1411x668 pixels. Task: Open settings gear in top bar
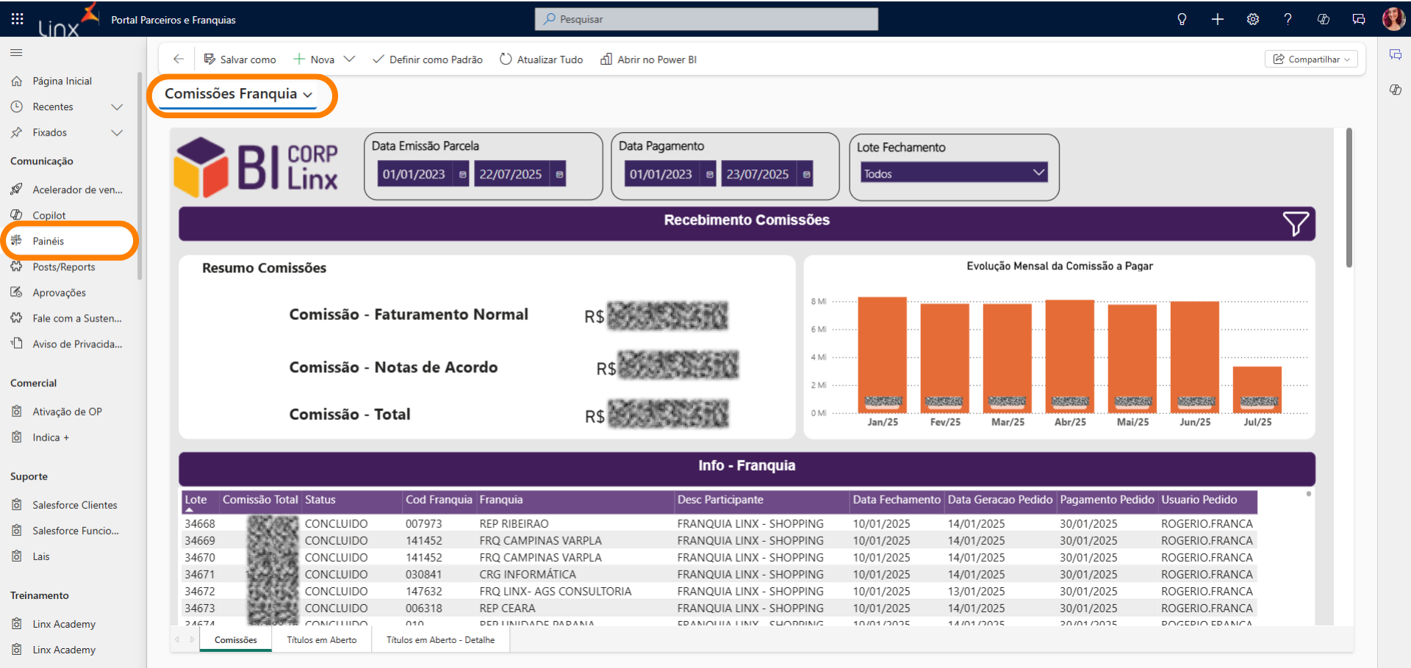pyautogui.click(x=1252, y=19)
